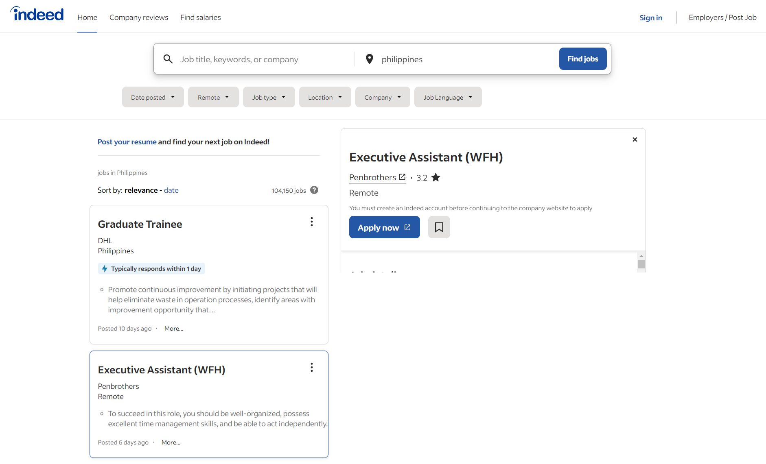The width and height of the screenshot is (766, 464).
Task: Click the search magnifier icon
Action: [168, 59]
